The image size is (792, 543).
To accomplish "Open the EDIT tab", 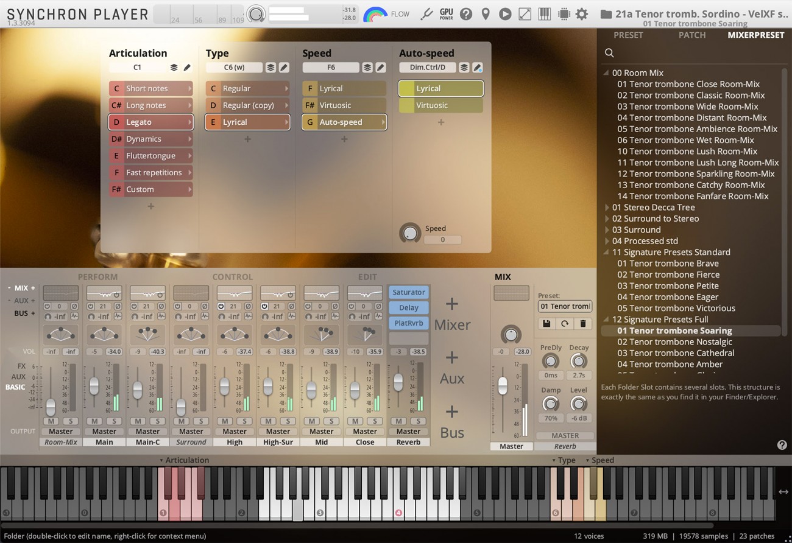I will click(x=367, y=277).
